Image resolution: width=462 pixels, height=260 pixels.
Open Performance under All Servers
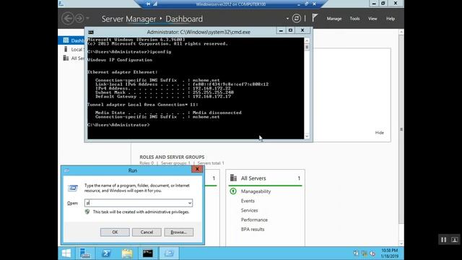point(254,220)
